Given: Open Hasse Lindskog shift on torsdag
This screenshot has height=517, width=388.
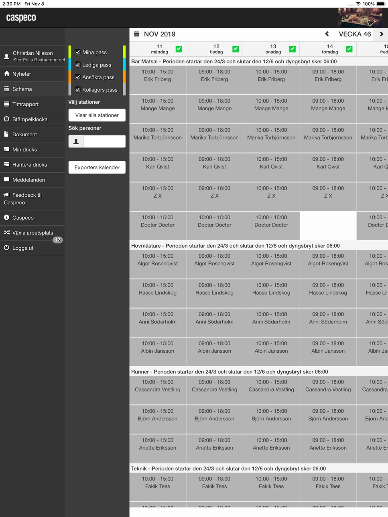Looking at the screenshot, I should 328,293.
